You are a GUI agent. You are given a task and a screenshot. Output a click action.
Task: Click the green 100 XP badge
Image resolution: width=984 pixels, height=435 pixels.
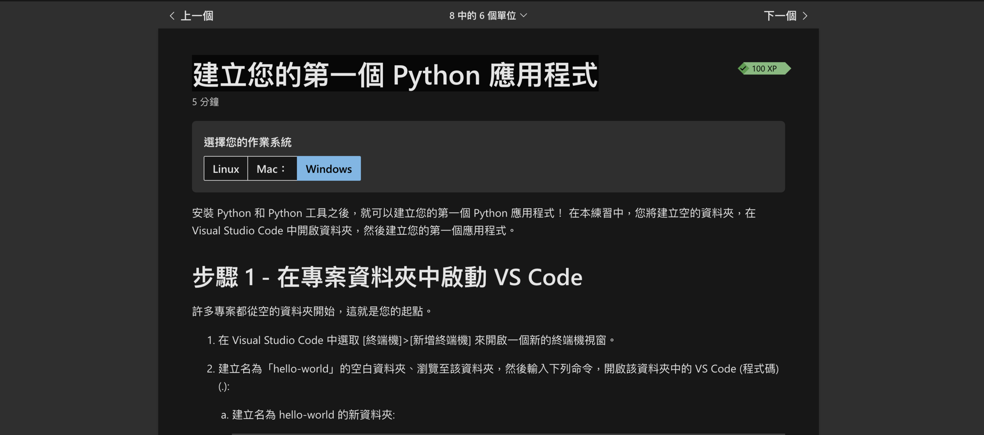764,68
